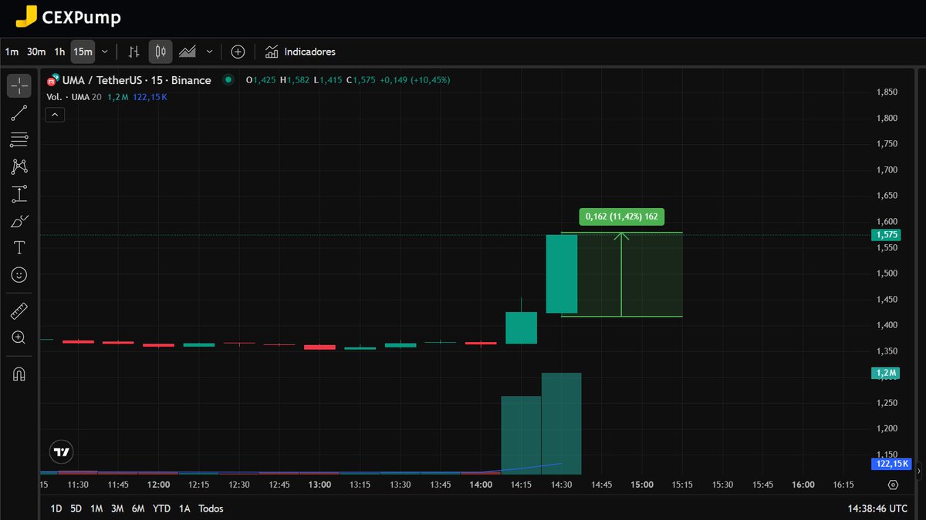Select the XABCD pattern tool

click(19, 166)
